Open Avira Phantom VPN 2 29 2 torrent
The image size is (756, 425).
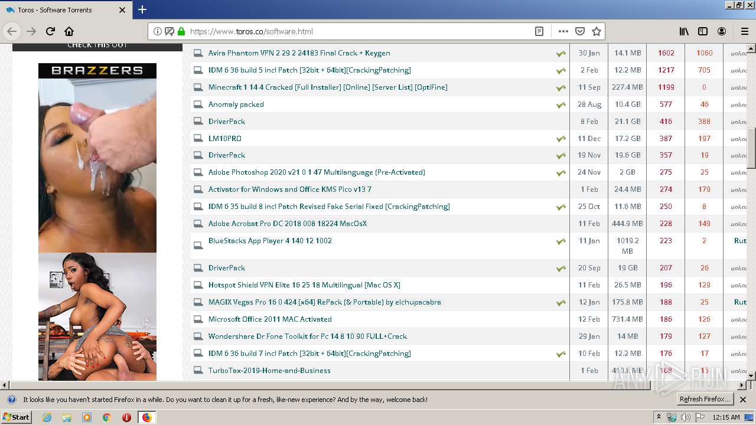click(x=299, y=53)
